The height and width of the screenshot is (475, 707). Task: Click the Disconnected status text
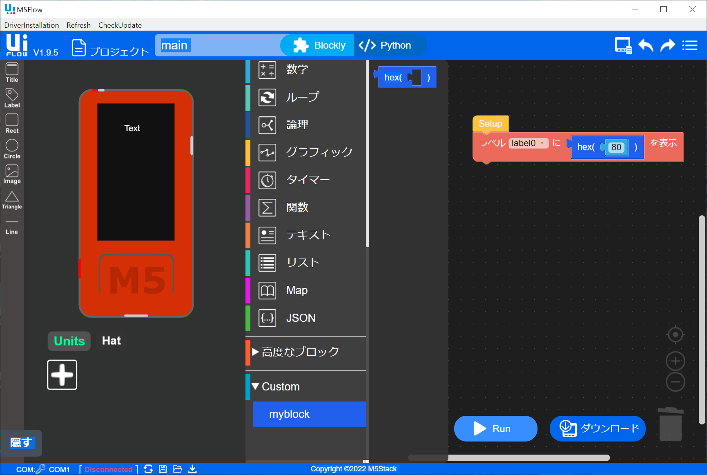108,469
